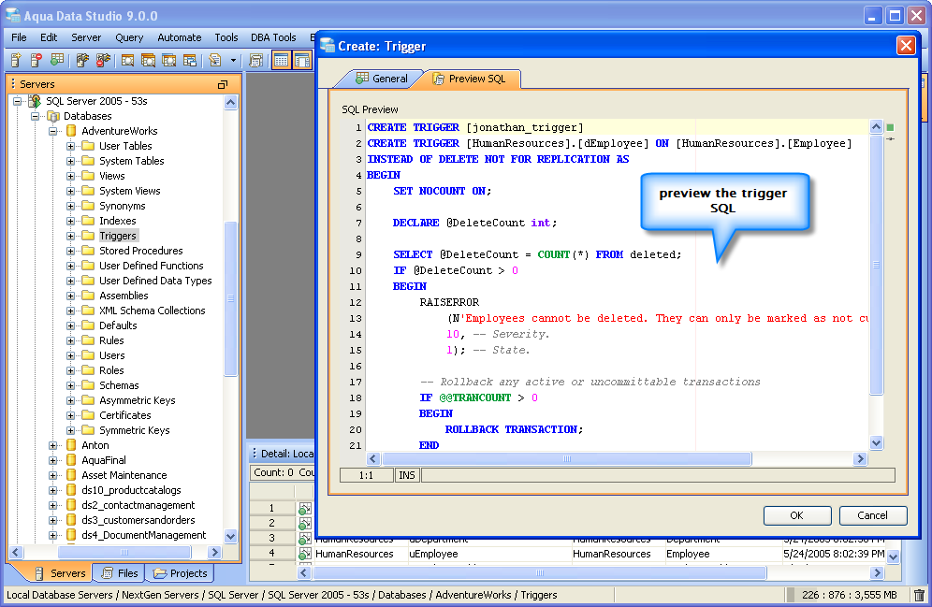Click the Register Server toolbar icon

point(16,61)
